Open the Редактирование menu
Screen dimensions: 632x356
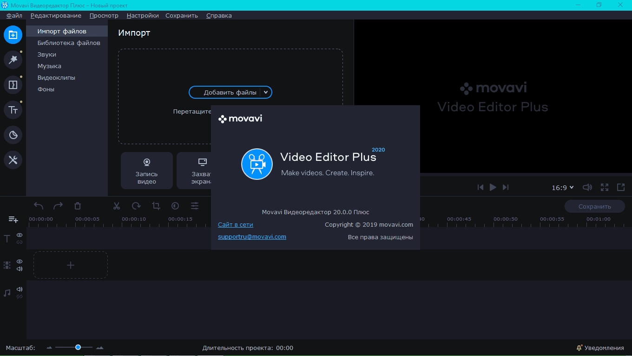56,15
